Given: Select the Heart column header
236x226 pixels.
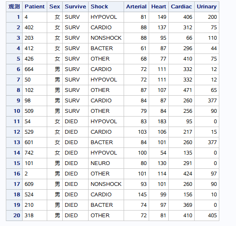Looking at the screenshot, I should 159,7.
